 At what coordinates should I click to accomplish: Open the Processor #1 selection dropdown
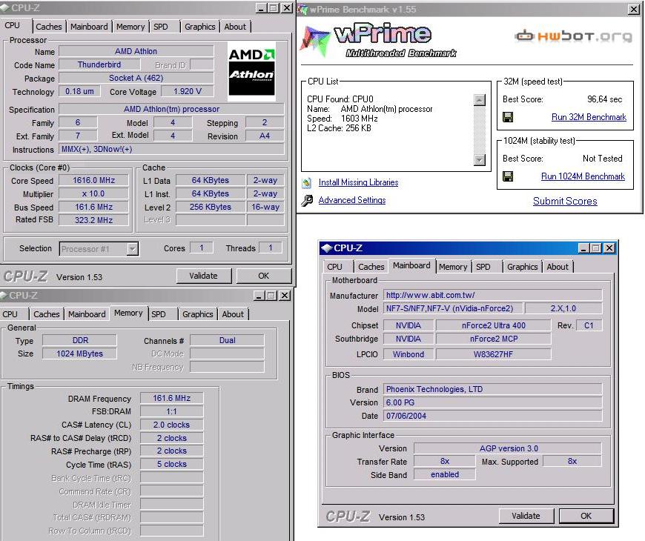tap(132, 249)
